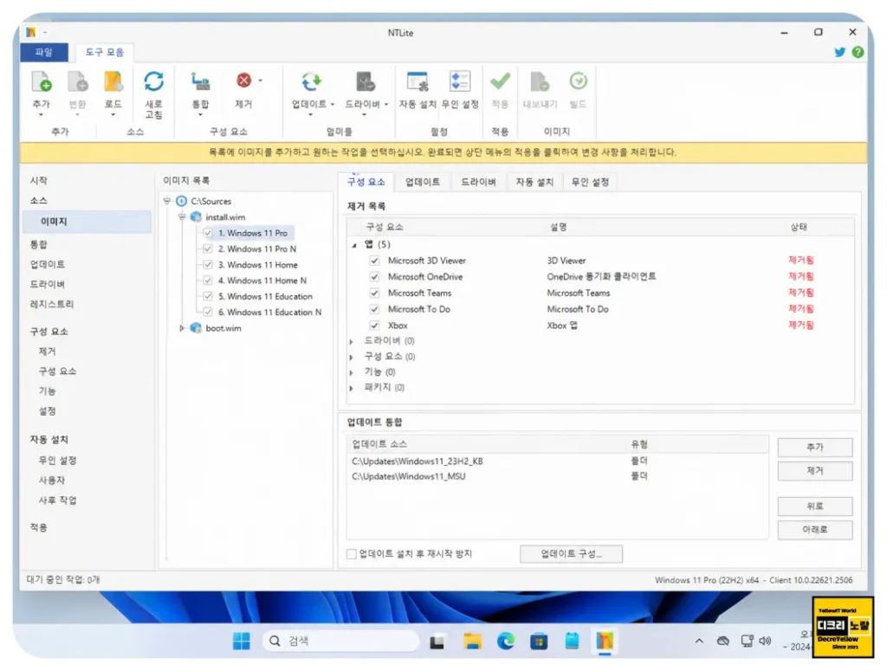Open the green help question icon
Screen dimensions: 887x671
click(x=858, y=52)
